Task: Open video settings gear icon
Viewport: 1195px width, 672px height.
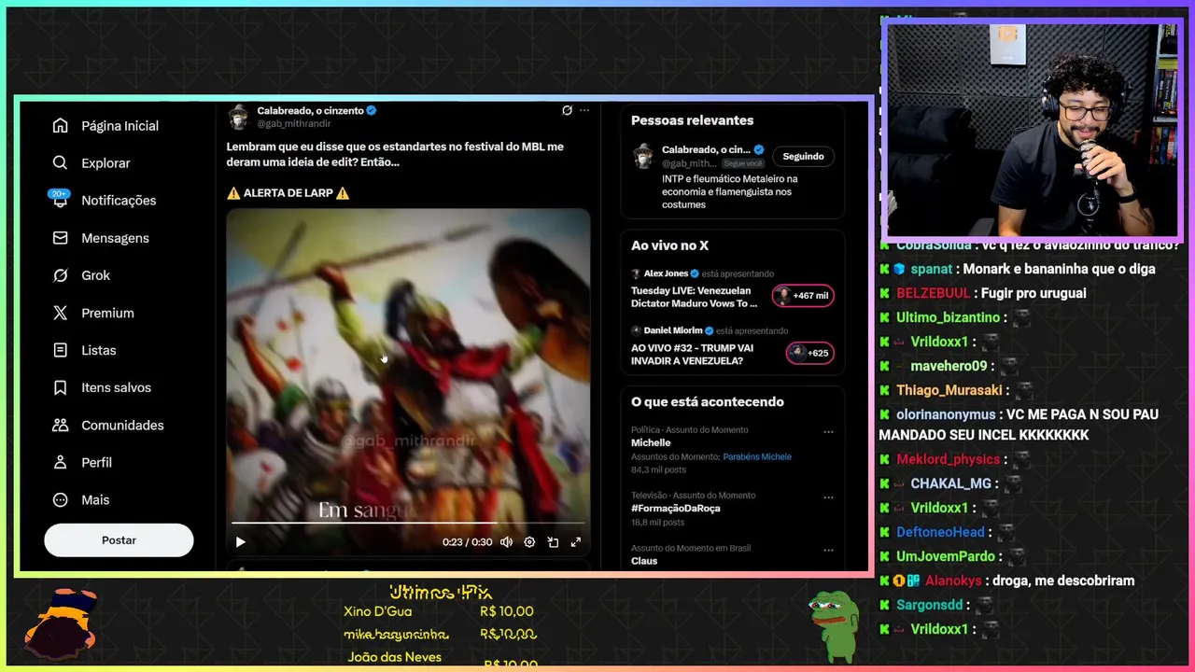Action: coord(529,542)
